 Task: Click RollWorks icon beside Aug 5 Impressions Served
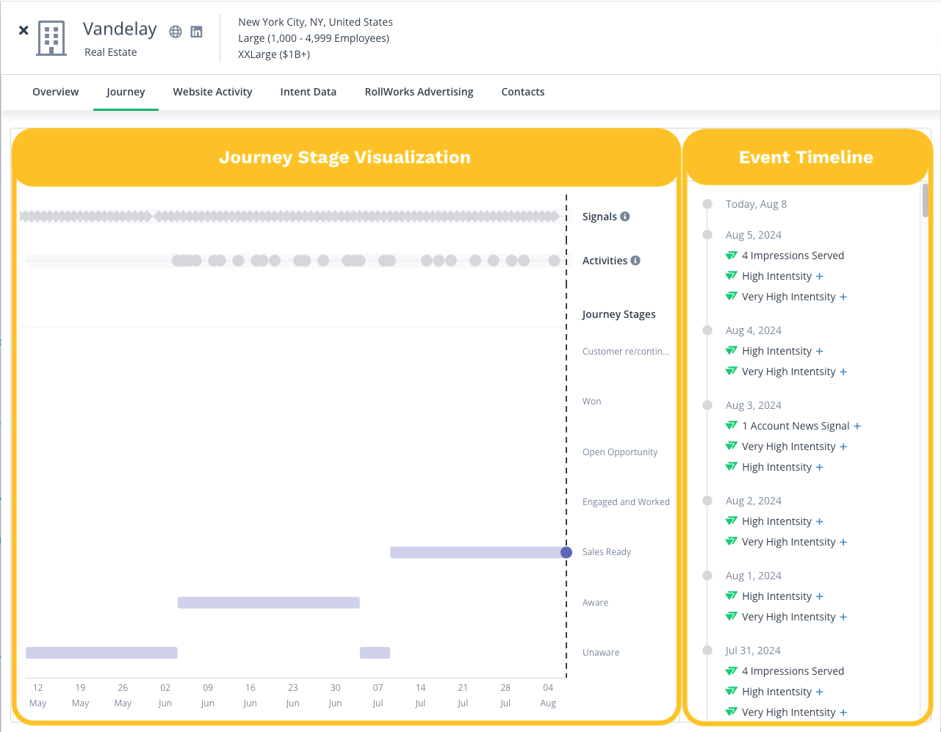point(731,256)
